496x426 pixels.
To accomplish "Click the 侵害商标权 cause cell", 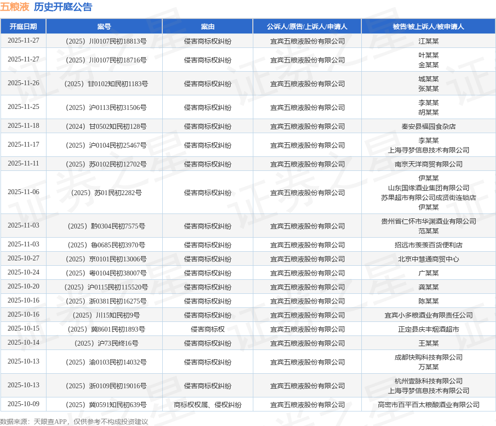I will (x=207, y=329).
